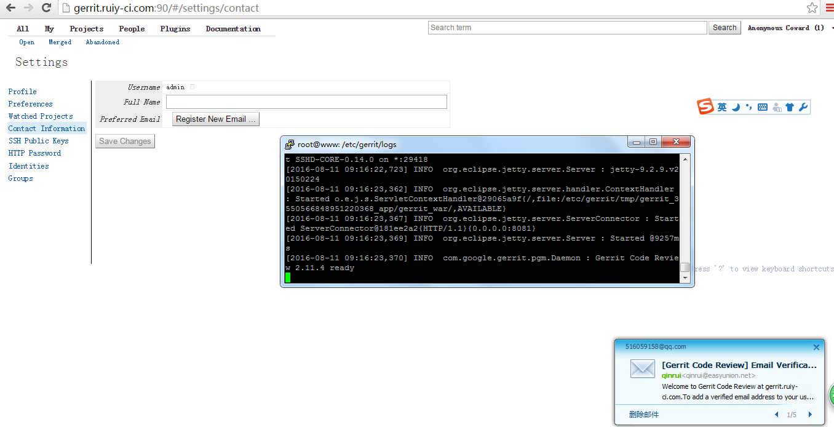Toggle punctuation mode in Sogou toolbar
This screenshot has height=427, width=834.
[749, 107]
